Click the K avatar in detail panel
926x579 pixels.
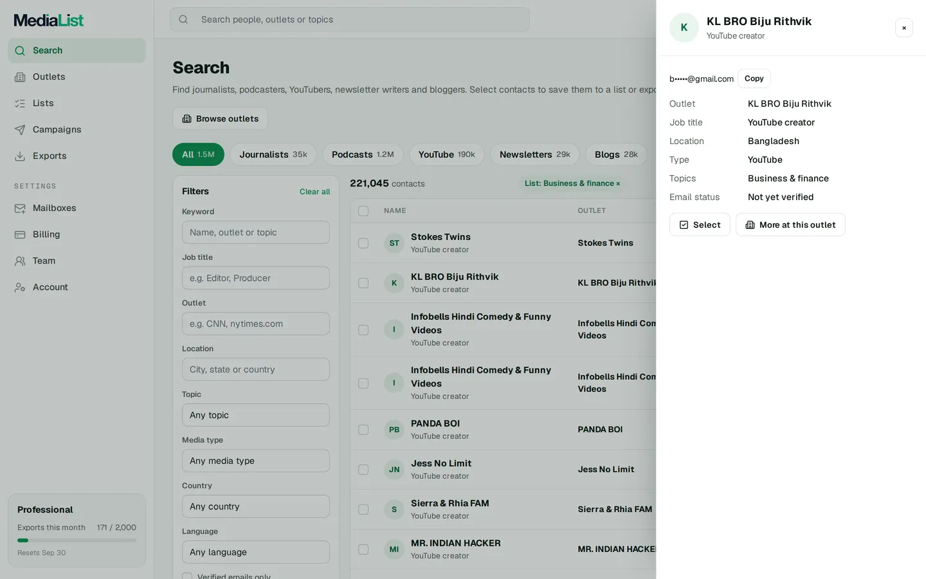tap(684, 28)
